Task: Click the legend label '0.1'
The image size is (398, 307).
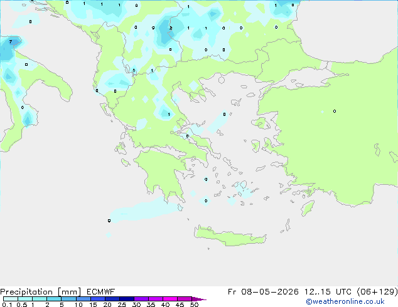Action: [x=7, y=304]
